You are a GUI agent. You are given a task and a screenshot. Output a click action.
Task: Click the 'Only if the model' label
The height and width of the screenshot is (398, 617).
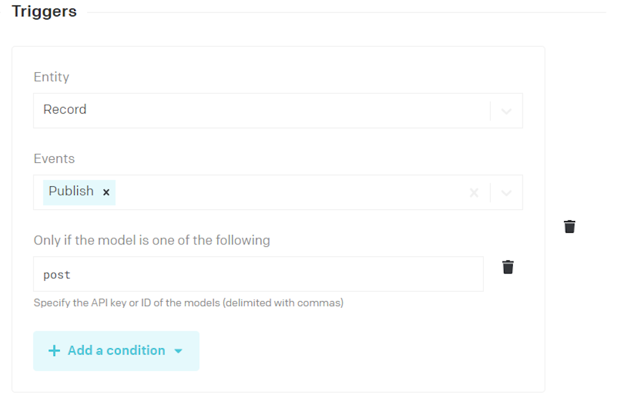point(152,240)
